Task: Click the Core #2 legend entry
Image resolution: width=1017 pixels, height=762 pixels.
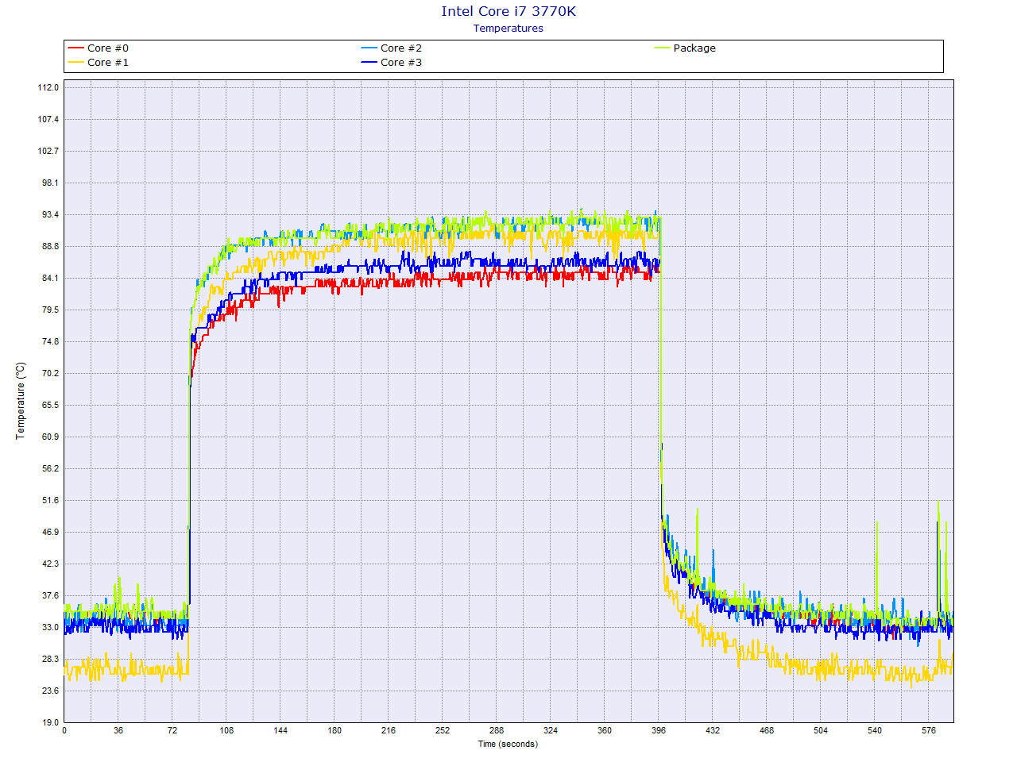Action: [x=392, y=48]
